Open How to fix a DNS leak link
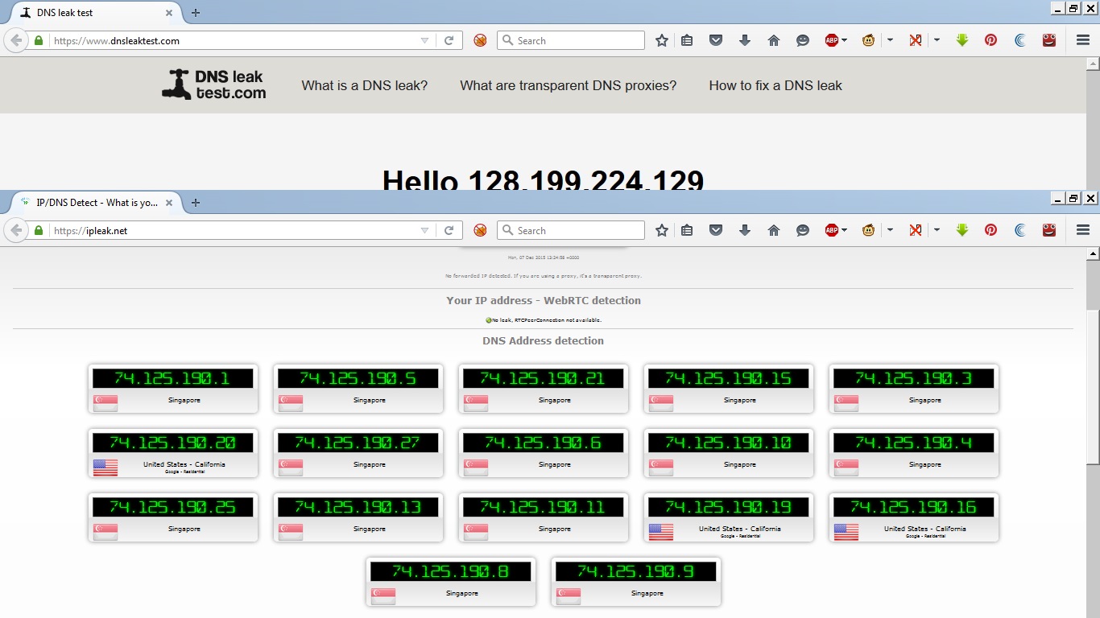The height and width of the screenshot is (618, 1100). point(775,85)
